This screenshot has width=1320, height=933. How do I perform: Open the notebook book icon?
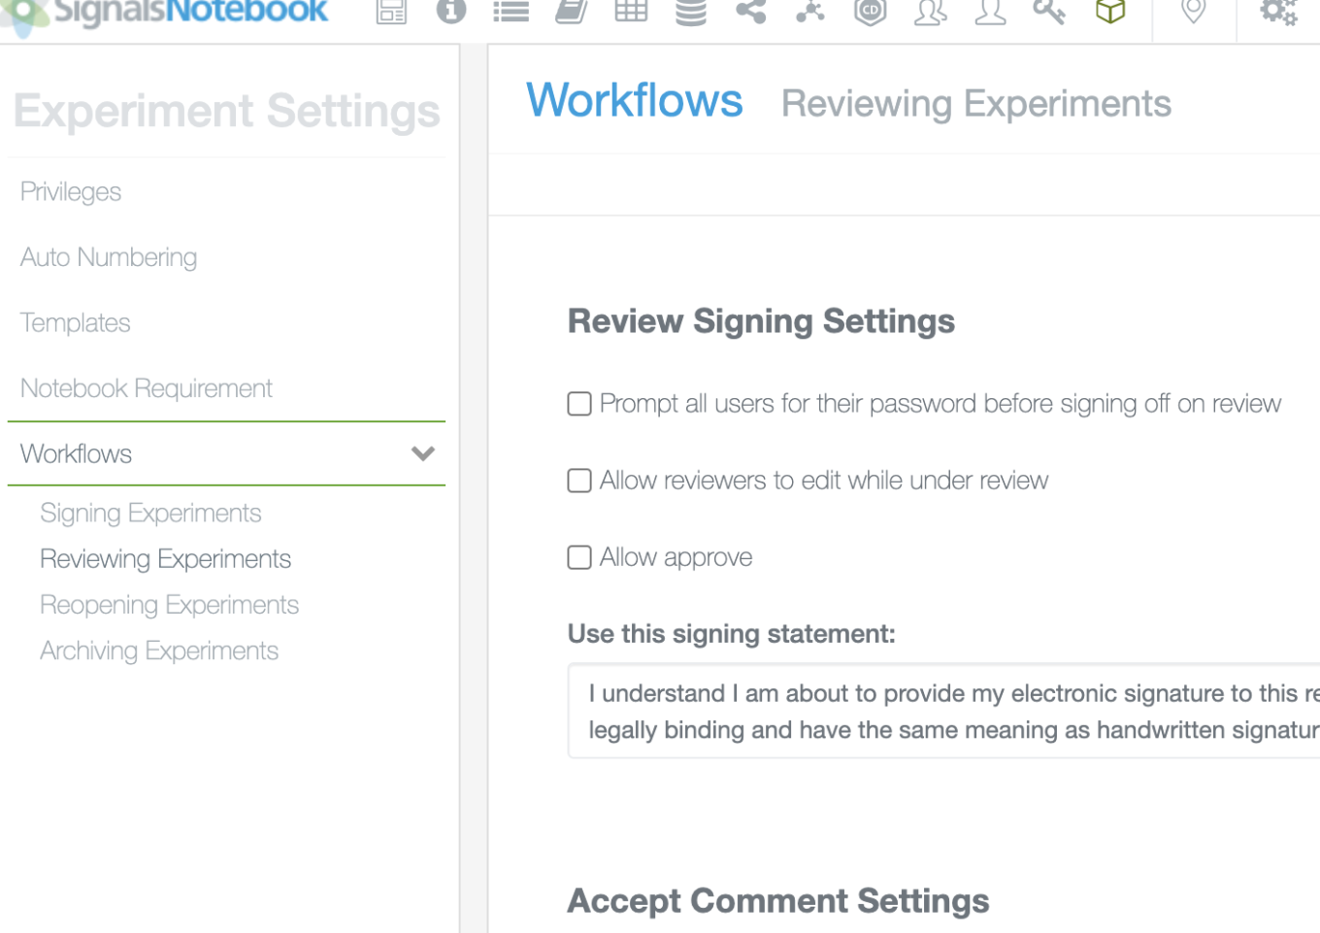pyautogui.click(x=571, y=12)
